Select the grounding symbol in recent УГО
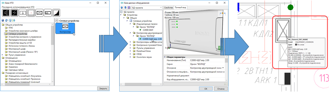This screenshot has height=96, width=329. coord(22,13)
